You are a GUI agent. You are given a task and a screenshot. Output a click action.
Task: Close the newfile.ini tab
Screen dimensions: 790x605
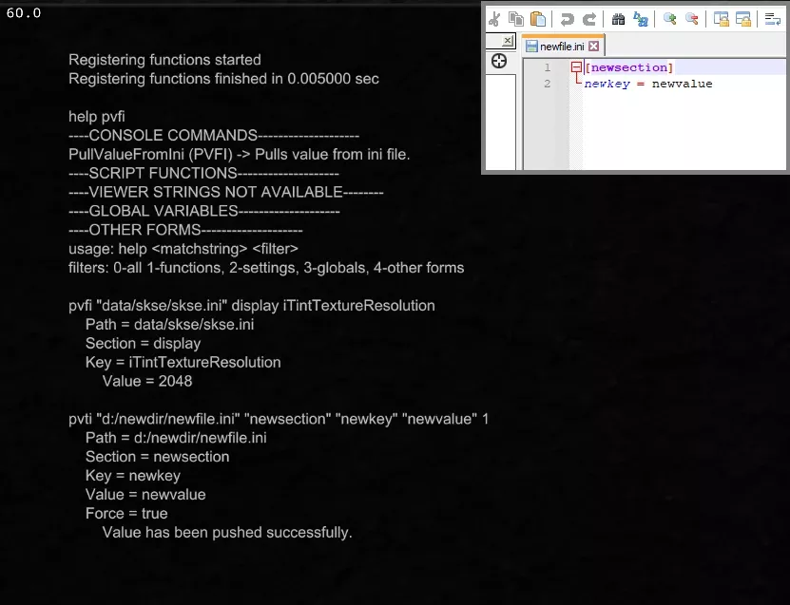coord(594,47)
